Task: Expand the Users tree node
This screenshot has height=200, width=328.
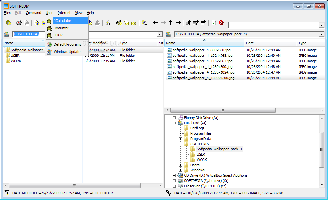Action: pyautogui.click(x=180, y=165)
